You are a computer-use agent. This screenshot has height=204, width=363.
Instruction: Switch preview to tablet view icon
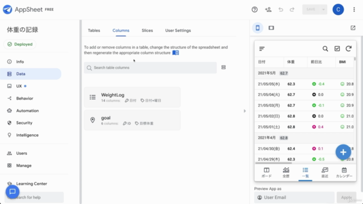(x=271, y=28)
